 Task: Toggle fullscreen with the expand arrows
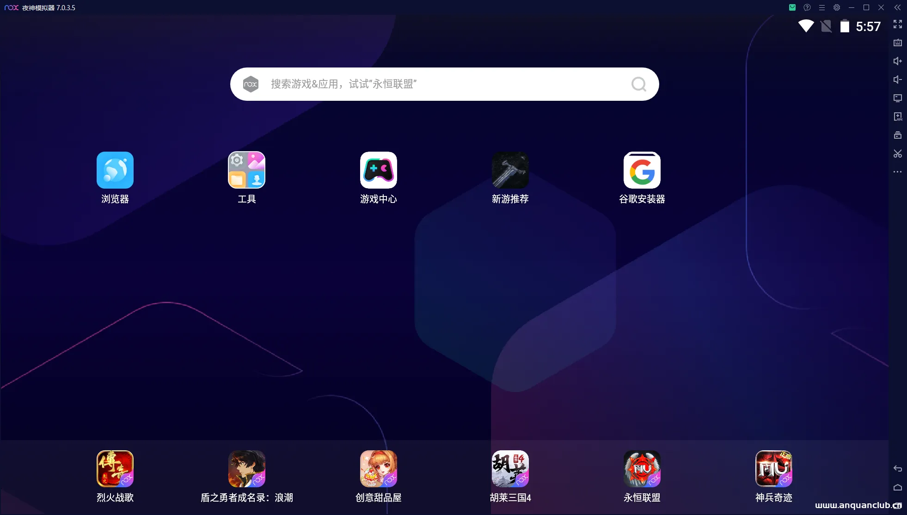click(898, 24)
